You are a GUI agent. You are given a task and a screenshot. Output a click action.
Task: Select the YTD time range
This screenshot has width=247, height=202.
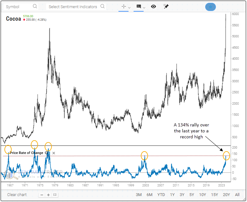coord(161,194)
